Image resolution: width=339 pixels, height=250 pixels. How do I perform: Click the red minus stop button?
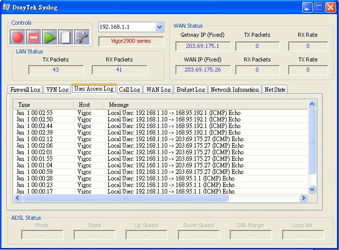34,37
